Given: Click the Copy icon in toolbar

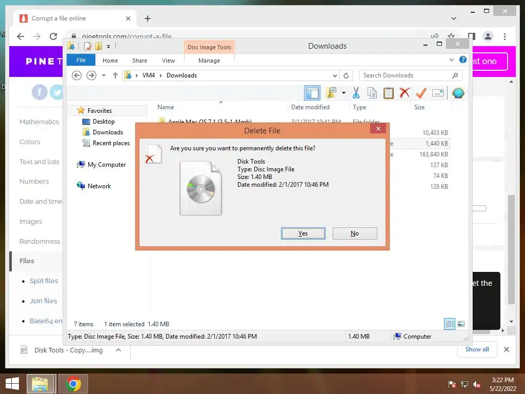Looking at the screenshot, I should point(372,93).
